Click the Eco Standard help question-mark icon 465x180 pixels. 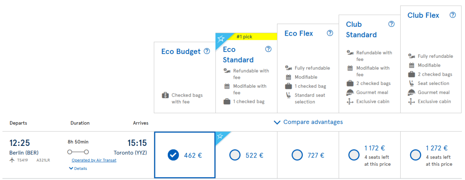(x=268, y=49)
